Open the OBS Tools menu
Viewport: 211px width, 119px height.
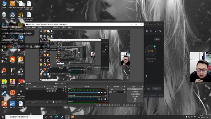(64, 27)
